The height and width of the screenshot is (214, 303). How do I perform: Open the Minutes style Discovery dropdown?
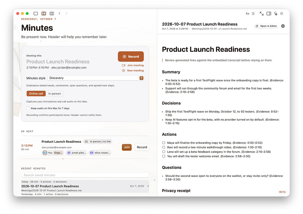click(95, 78)
